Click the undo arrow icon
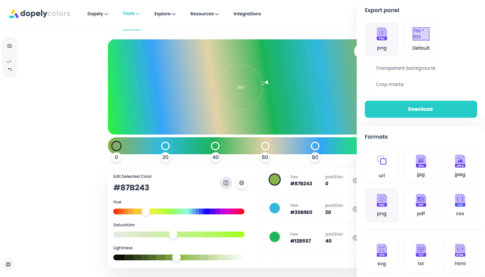Image resolution: width=485 pixels, height=277 pixels. click(10, 69)
